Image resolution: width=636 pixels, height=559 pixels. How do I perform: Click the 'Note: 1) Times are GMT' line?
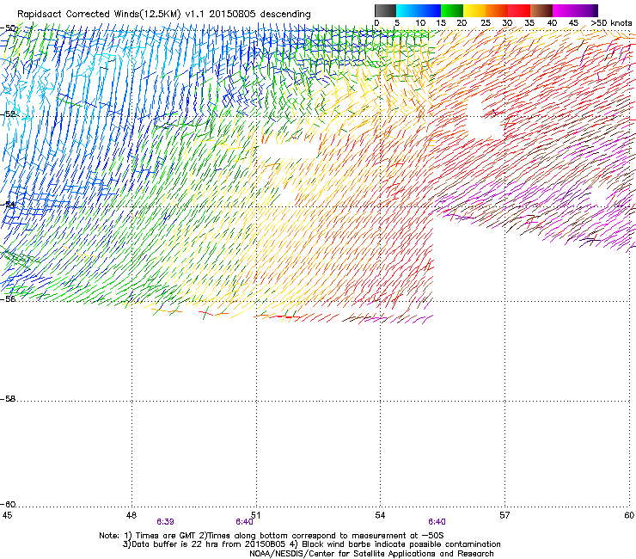[272, 536]
